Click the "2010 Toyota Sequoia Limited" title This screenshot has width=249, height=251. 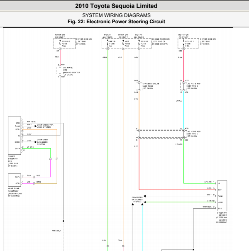tap(116, 6)
